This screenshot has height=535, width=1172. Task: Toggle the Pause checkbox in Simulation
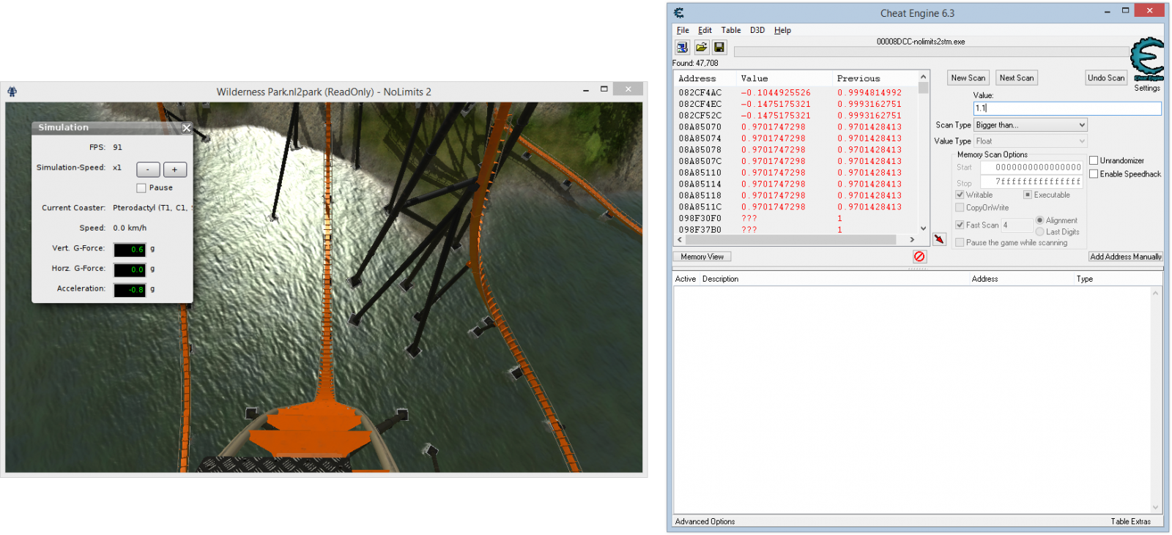point(141,188)
